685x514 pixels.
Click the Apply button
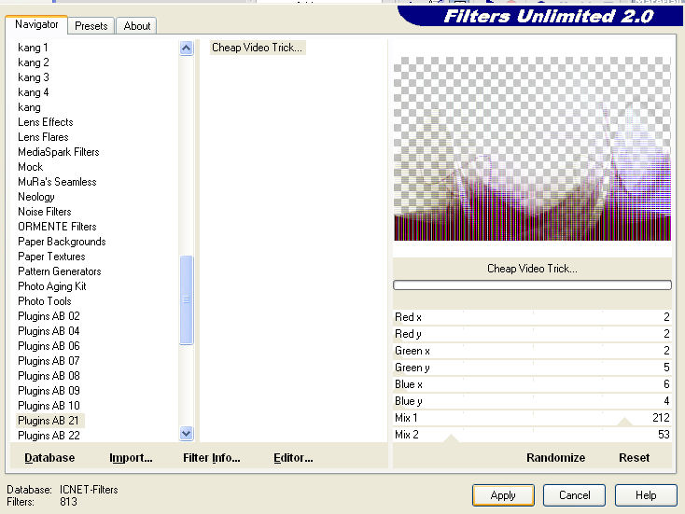click(503, 495)
